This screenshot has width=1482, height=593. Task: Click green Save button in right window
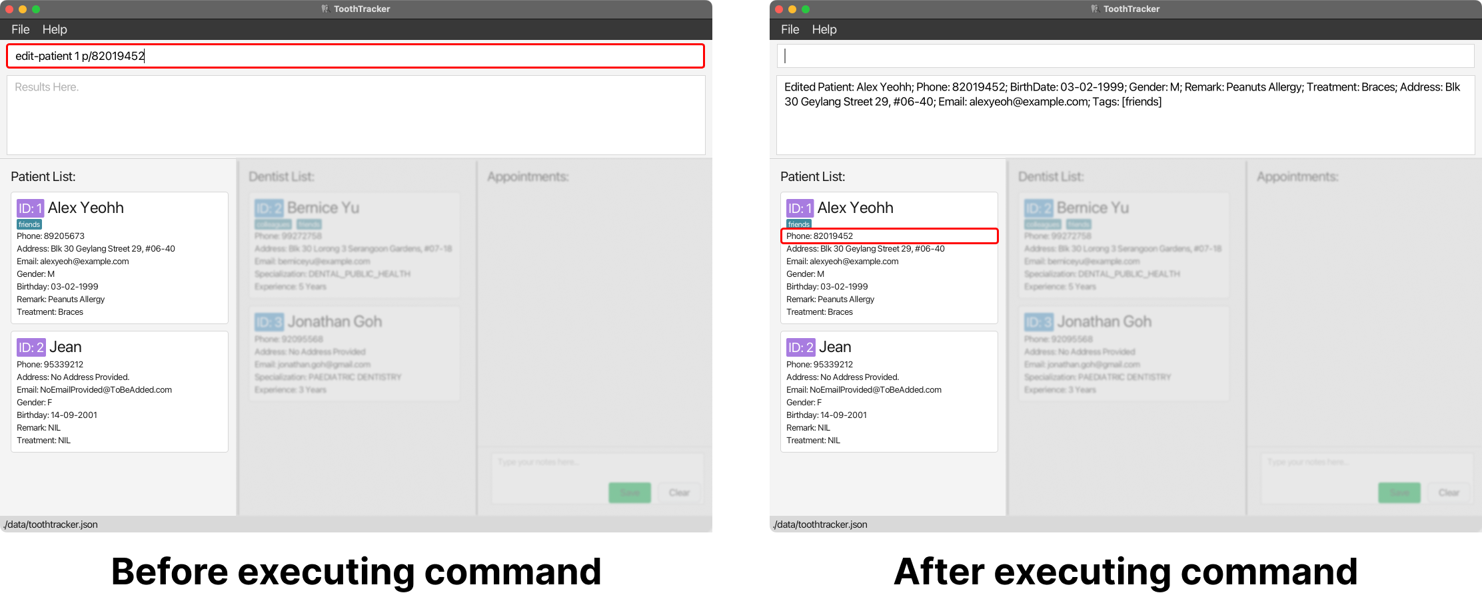click(x=1399, y=493)
